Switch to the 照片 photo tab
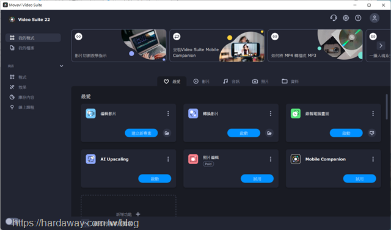The width and height of the screenshot is (391, 230). coord(260,81)
